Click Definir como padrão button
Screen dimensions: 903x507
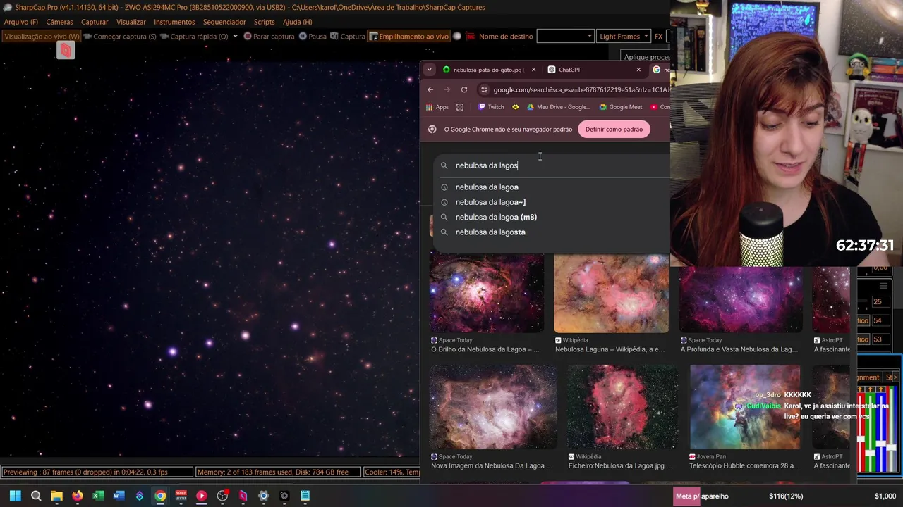point(614,129)
